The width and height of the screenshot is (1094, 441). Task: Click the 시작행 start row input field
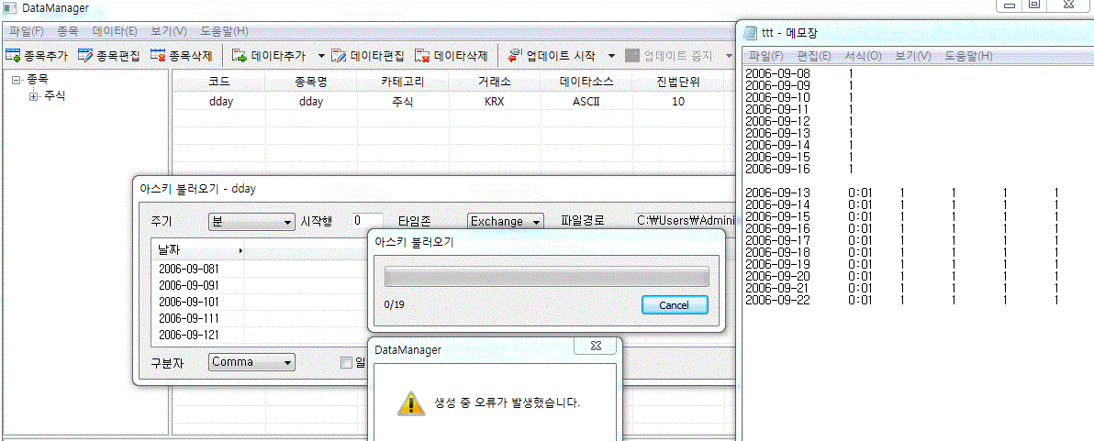(x=367, y=221)
